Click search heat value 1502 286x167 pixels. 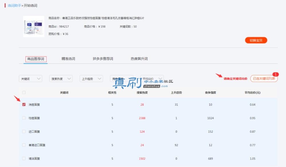click(142, 159)
